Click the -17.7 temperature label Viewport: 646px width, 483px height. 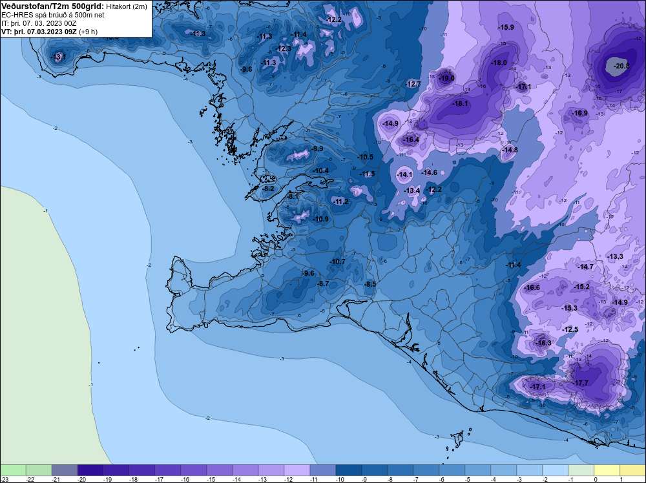pos(581,383)
